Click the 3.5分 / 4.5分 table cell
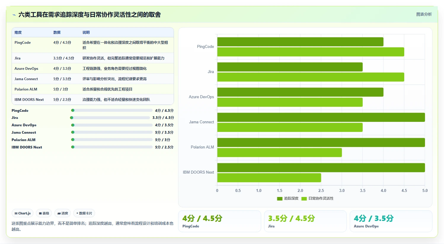The width and height of the screenshot is (444, 244). pos(64,58)
